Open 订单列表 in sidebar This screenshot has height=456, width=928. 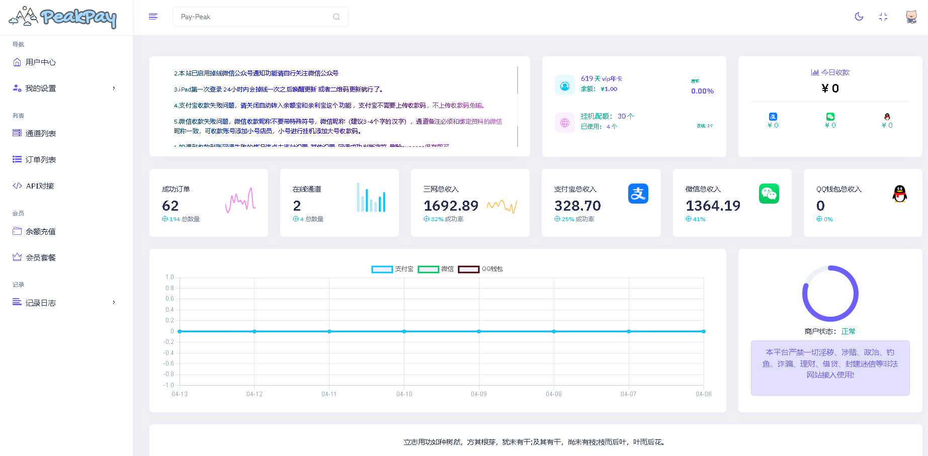[x=40, y=159]
